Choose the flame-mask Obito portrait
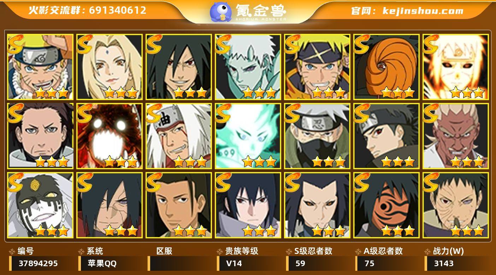 pyautogui.click(x=386, y=205)
